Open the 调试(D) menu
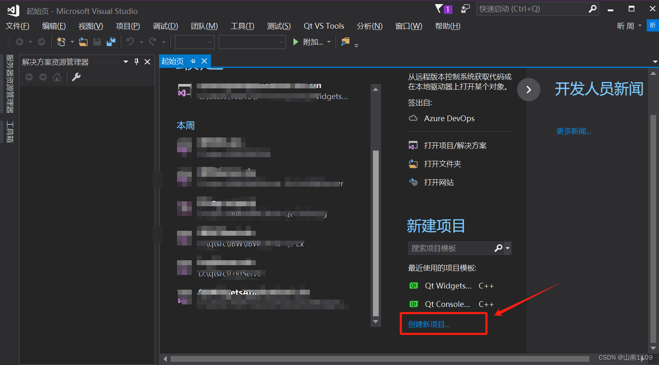 (165, 26)
